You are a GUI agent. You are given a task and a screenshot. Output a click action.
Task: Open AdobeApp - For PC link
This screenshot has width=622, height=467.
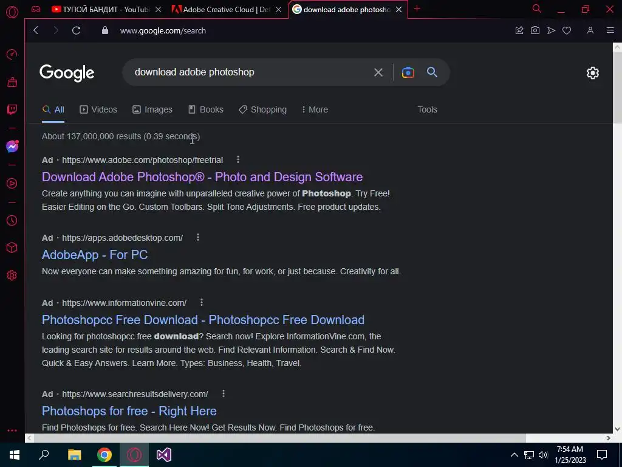click(x=95, y=255)
